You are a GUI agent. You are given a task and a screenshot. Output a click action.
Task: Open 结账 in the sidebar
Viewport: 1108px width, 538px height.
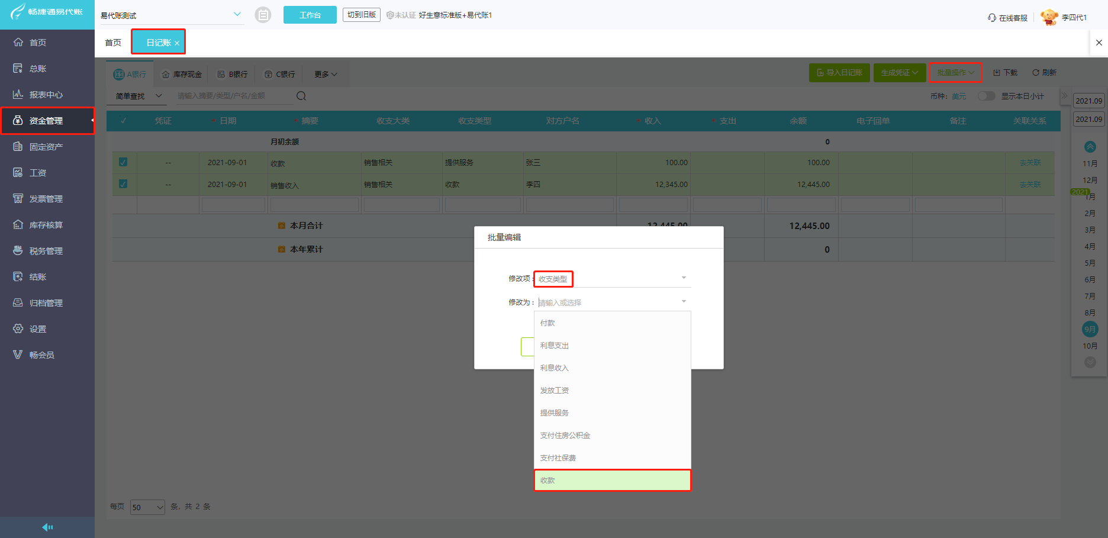[x=47, y=277]
